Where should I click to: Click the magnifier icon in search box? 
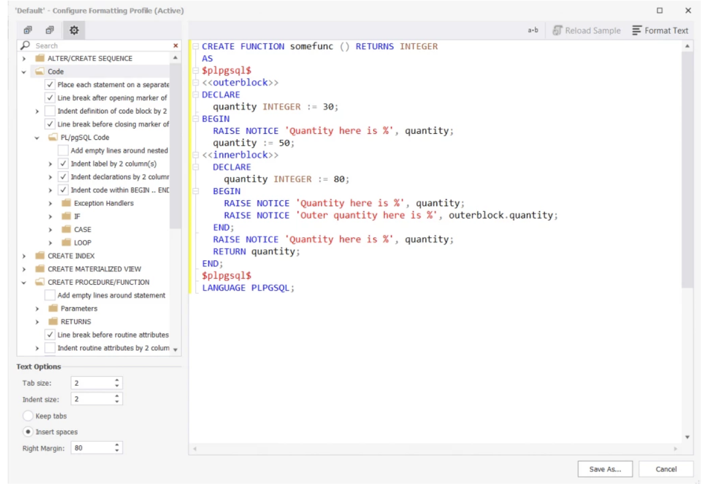25,45
